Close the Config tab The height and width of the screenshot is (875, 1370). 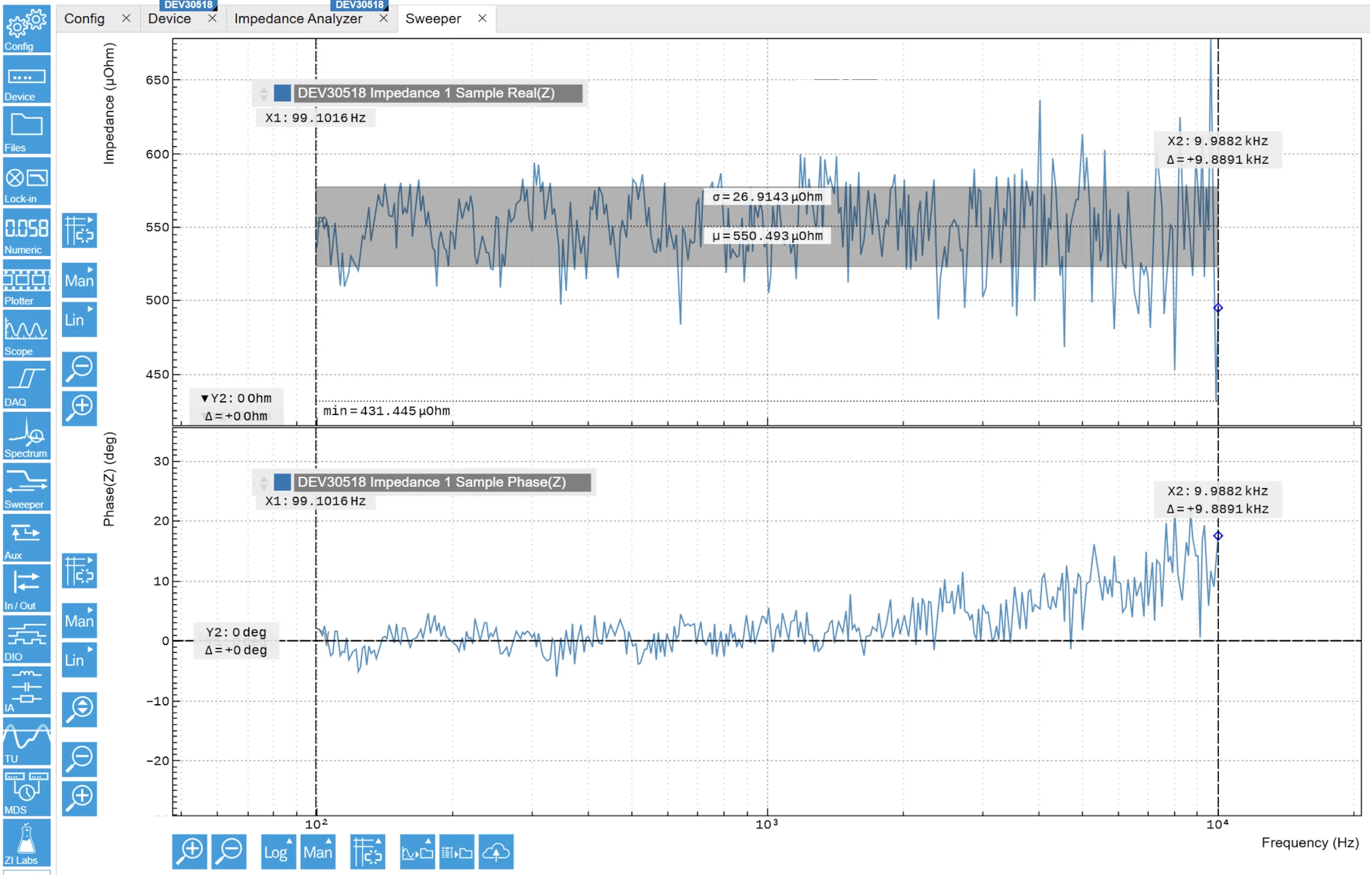126,19
